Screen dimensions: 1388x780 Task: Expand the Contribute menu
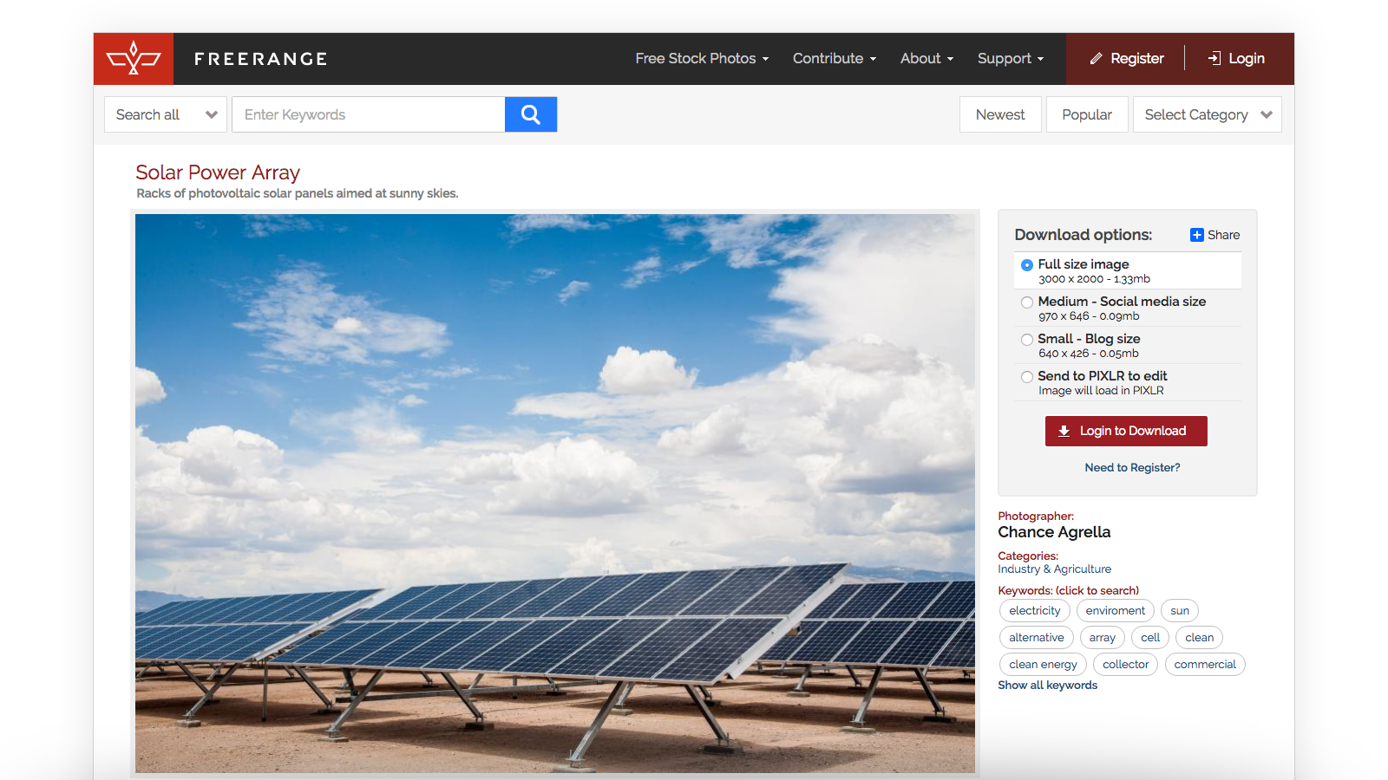(x=835, y=59)
